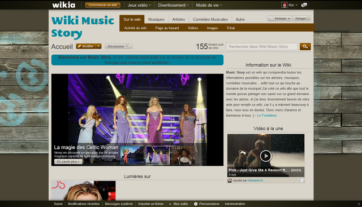This screenshot has width=362, height=207.
Task: Select the first slider thumbnail with blue landscape
Action: click(x=132, y=155)
